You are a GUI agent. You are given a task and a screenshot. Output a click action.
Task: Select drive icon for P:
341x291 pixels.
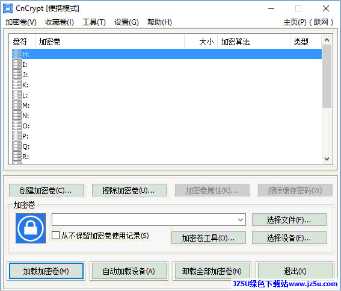(17, 136)
